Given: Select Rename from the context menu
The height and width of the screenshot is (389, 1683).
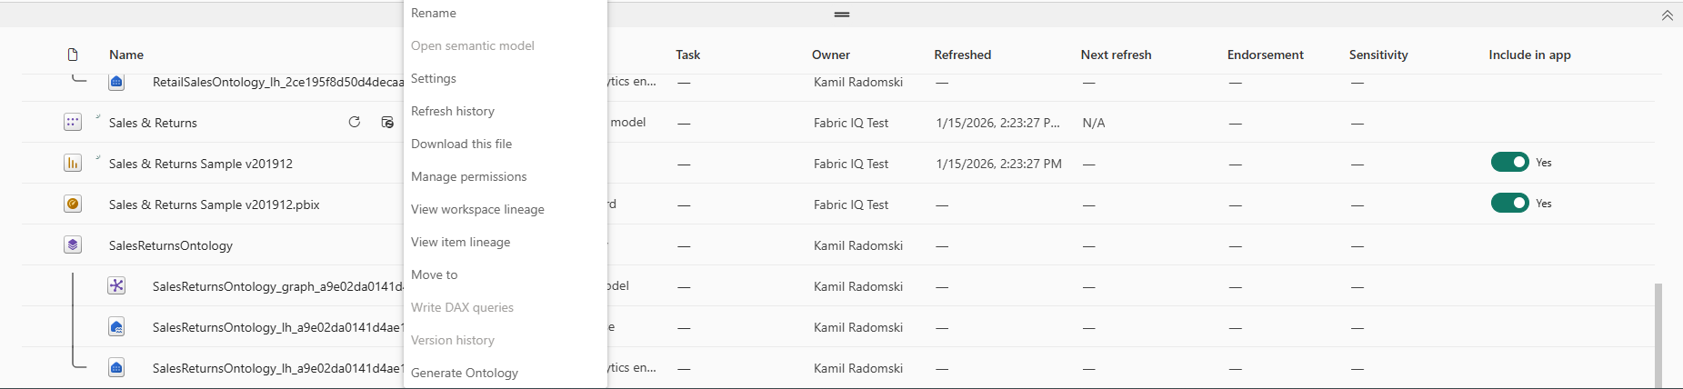Looking at the screenshot, I should coord(434,13).
